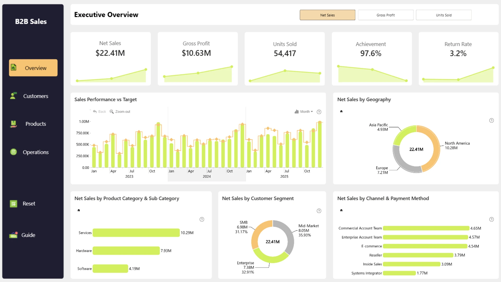Click the Zoom-out magnifier in sales chart
The height and width of the screenshot is (282, 501).
111,111
